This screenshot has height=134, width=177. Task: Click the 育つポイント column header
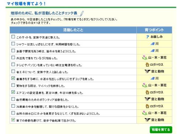pyautogui.click(x=154, y=30)
